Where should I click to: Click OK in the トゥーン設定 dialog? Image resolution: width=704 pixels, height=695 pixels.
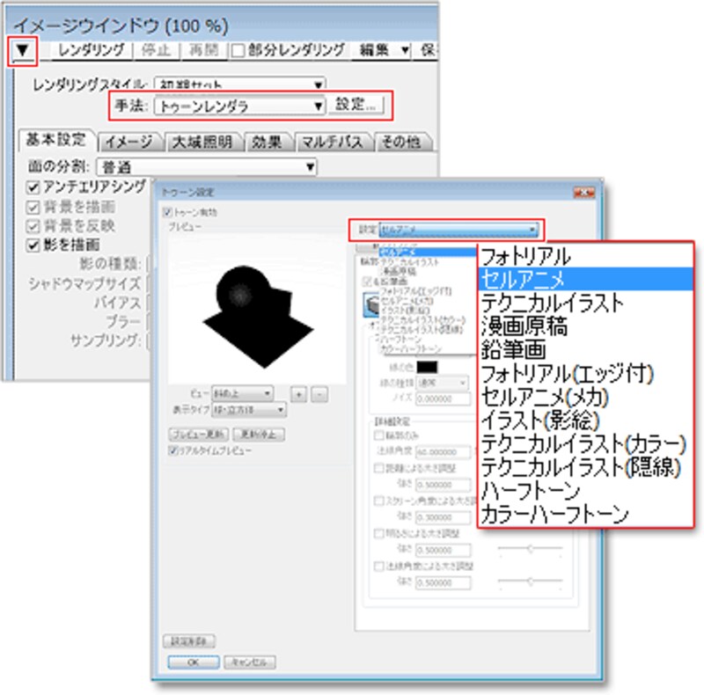click(x=194, y=662)
